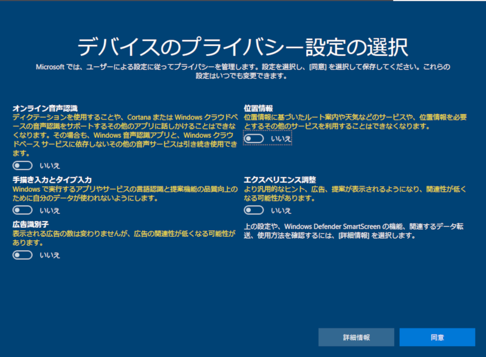Select the オンライン音声認識 heading

45,108
